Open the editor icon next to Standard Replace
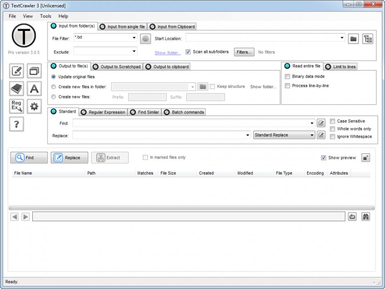This screenshot has height=289, width=385. (x=321, y=135)
